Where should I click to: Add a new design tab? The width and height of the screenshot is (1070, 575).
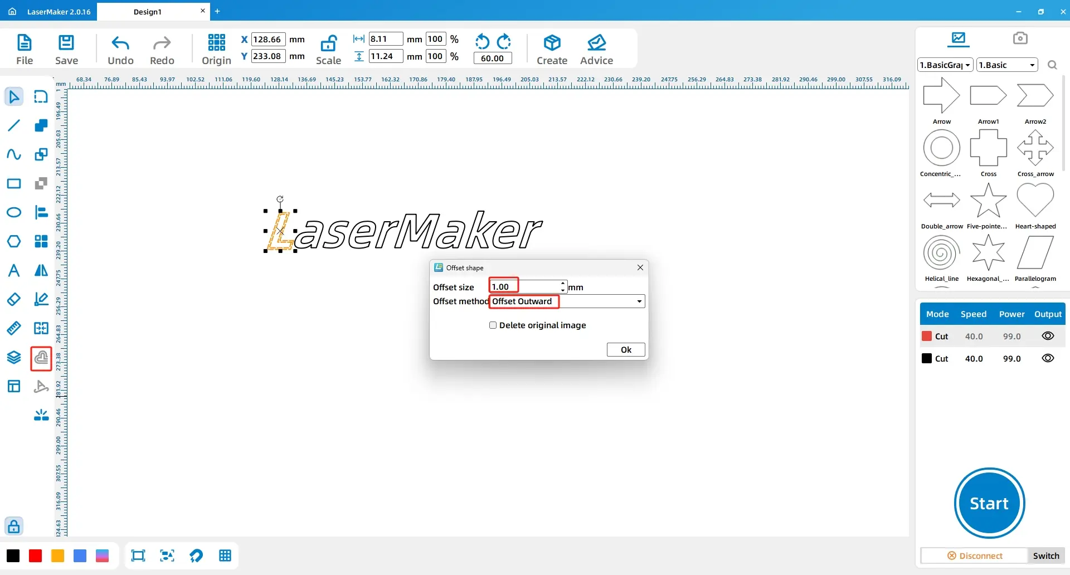(217, 11)
